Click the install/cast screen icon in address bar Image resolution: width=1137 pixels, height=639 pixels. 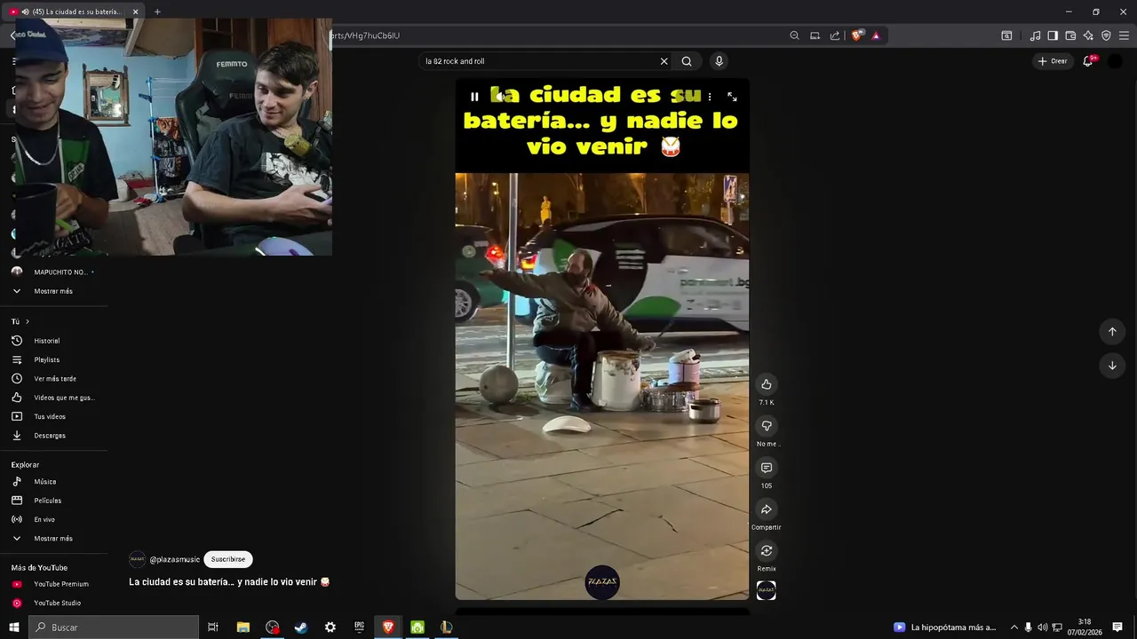tap(815, 35)
